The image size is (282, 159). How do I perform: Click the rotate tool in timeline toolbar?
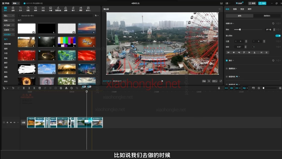[72, 88]
